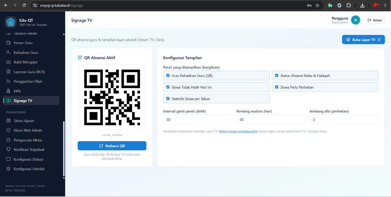Open the Chrome profile avatar

[x=376, y=5]
